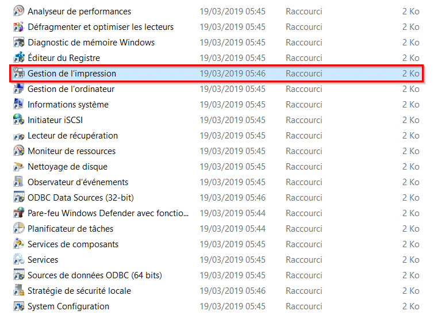Select Gestion de l'ordinateur shortcut name

click(x=71, y=89)
